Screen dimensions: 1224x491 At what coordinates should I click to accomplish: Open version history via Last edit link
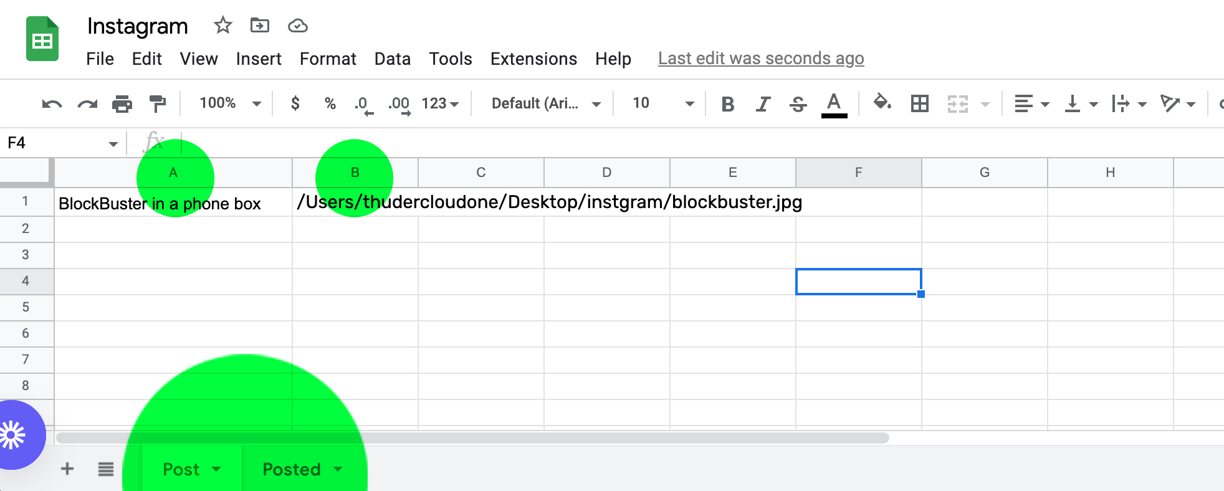761,59
